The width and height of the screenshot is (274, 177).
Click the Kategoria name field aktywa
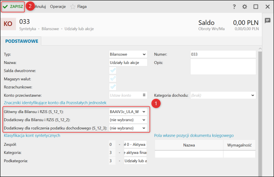(135, 153)
